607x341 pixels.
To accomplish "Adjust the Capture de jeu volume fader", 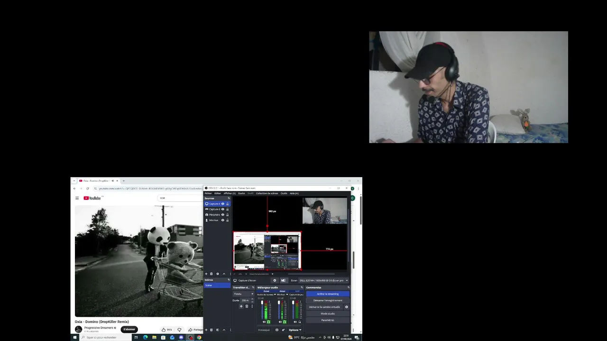I will 293,302.
